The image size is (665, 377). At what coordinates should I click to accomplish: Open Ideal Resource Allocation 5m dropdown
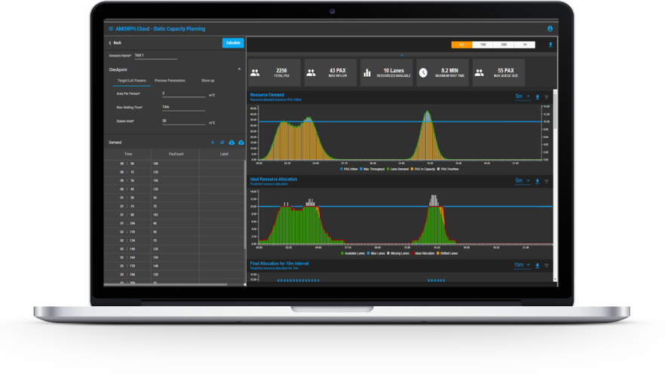[522, 181]
